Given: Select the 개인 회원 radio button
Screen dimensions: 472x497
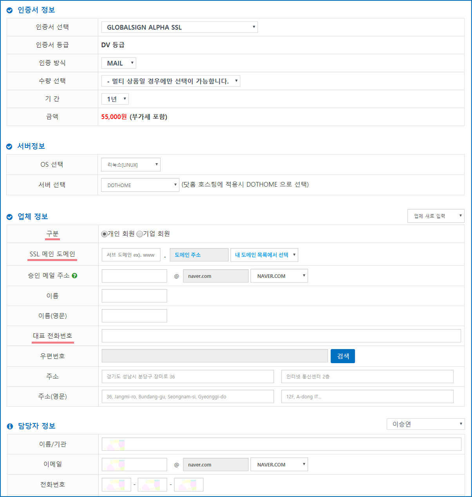Looking at the screenshot, I should pyautogui.click(x=104, y=234).
